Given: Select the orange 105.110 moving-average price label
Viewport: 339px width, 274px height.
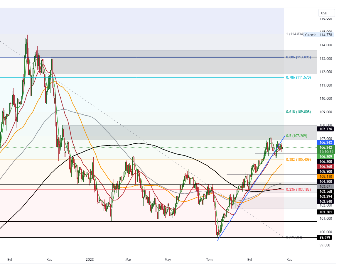Looking at the screenshot, I should point(326,177).
